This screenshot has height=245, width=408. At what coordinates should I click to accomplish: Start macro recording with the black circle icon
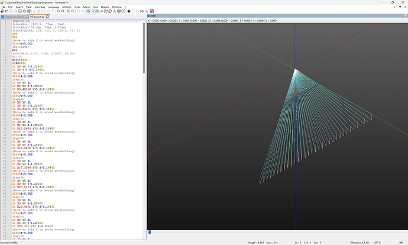click(129, 11)
